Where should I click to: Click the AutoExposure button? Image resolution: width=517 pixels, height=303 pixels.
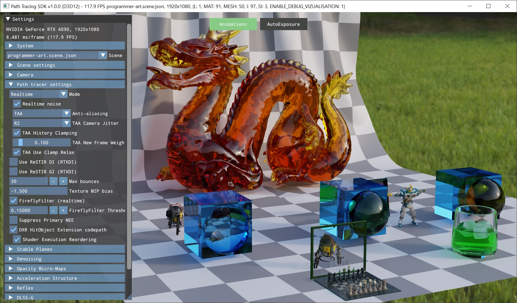(x=283, y=24)
